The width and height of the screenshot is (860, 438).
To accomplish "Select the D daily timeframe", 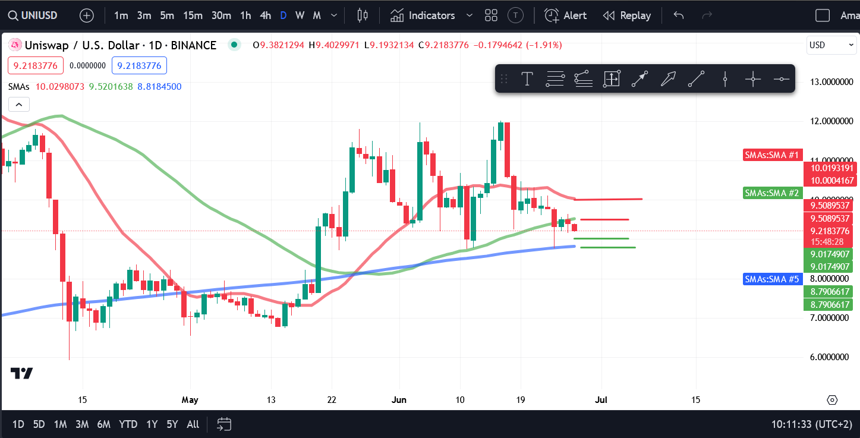I will 283,15.
